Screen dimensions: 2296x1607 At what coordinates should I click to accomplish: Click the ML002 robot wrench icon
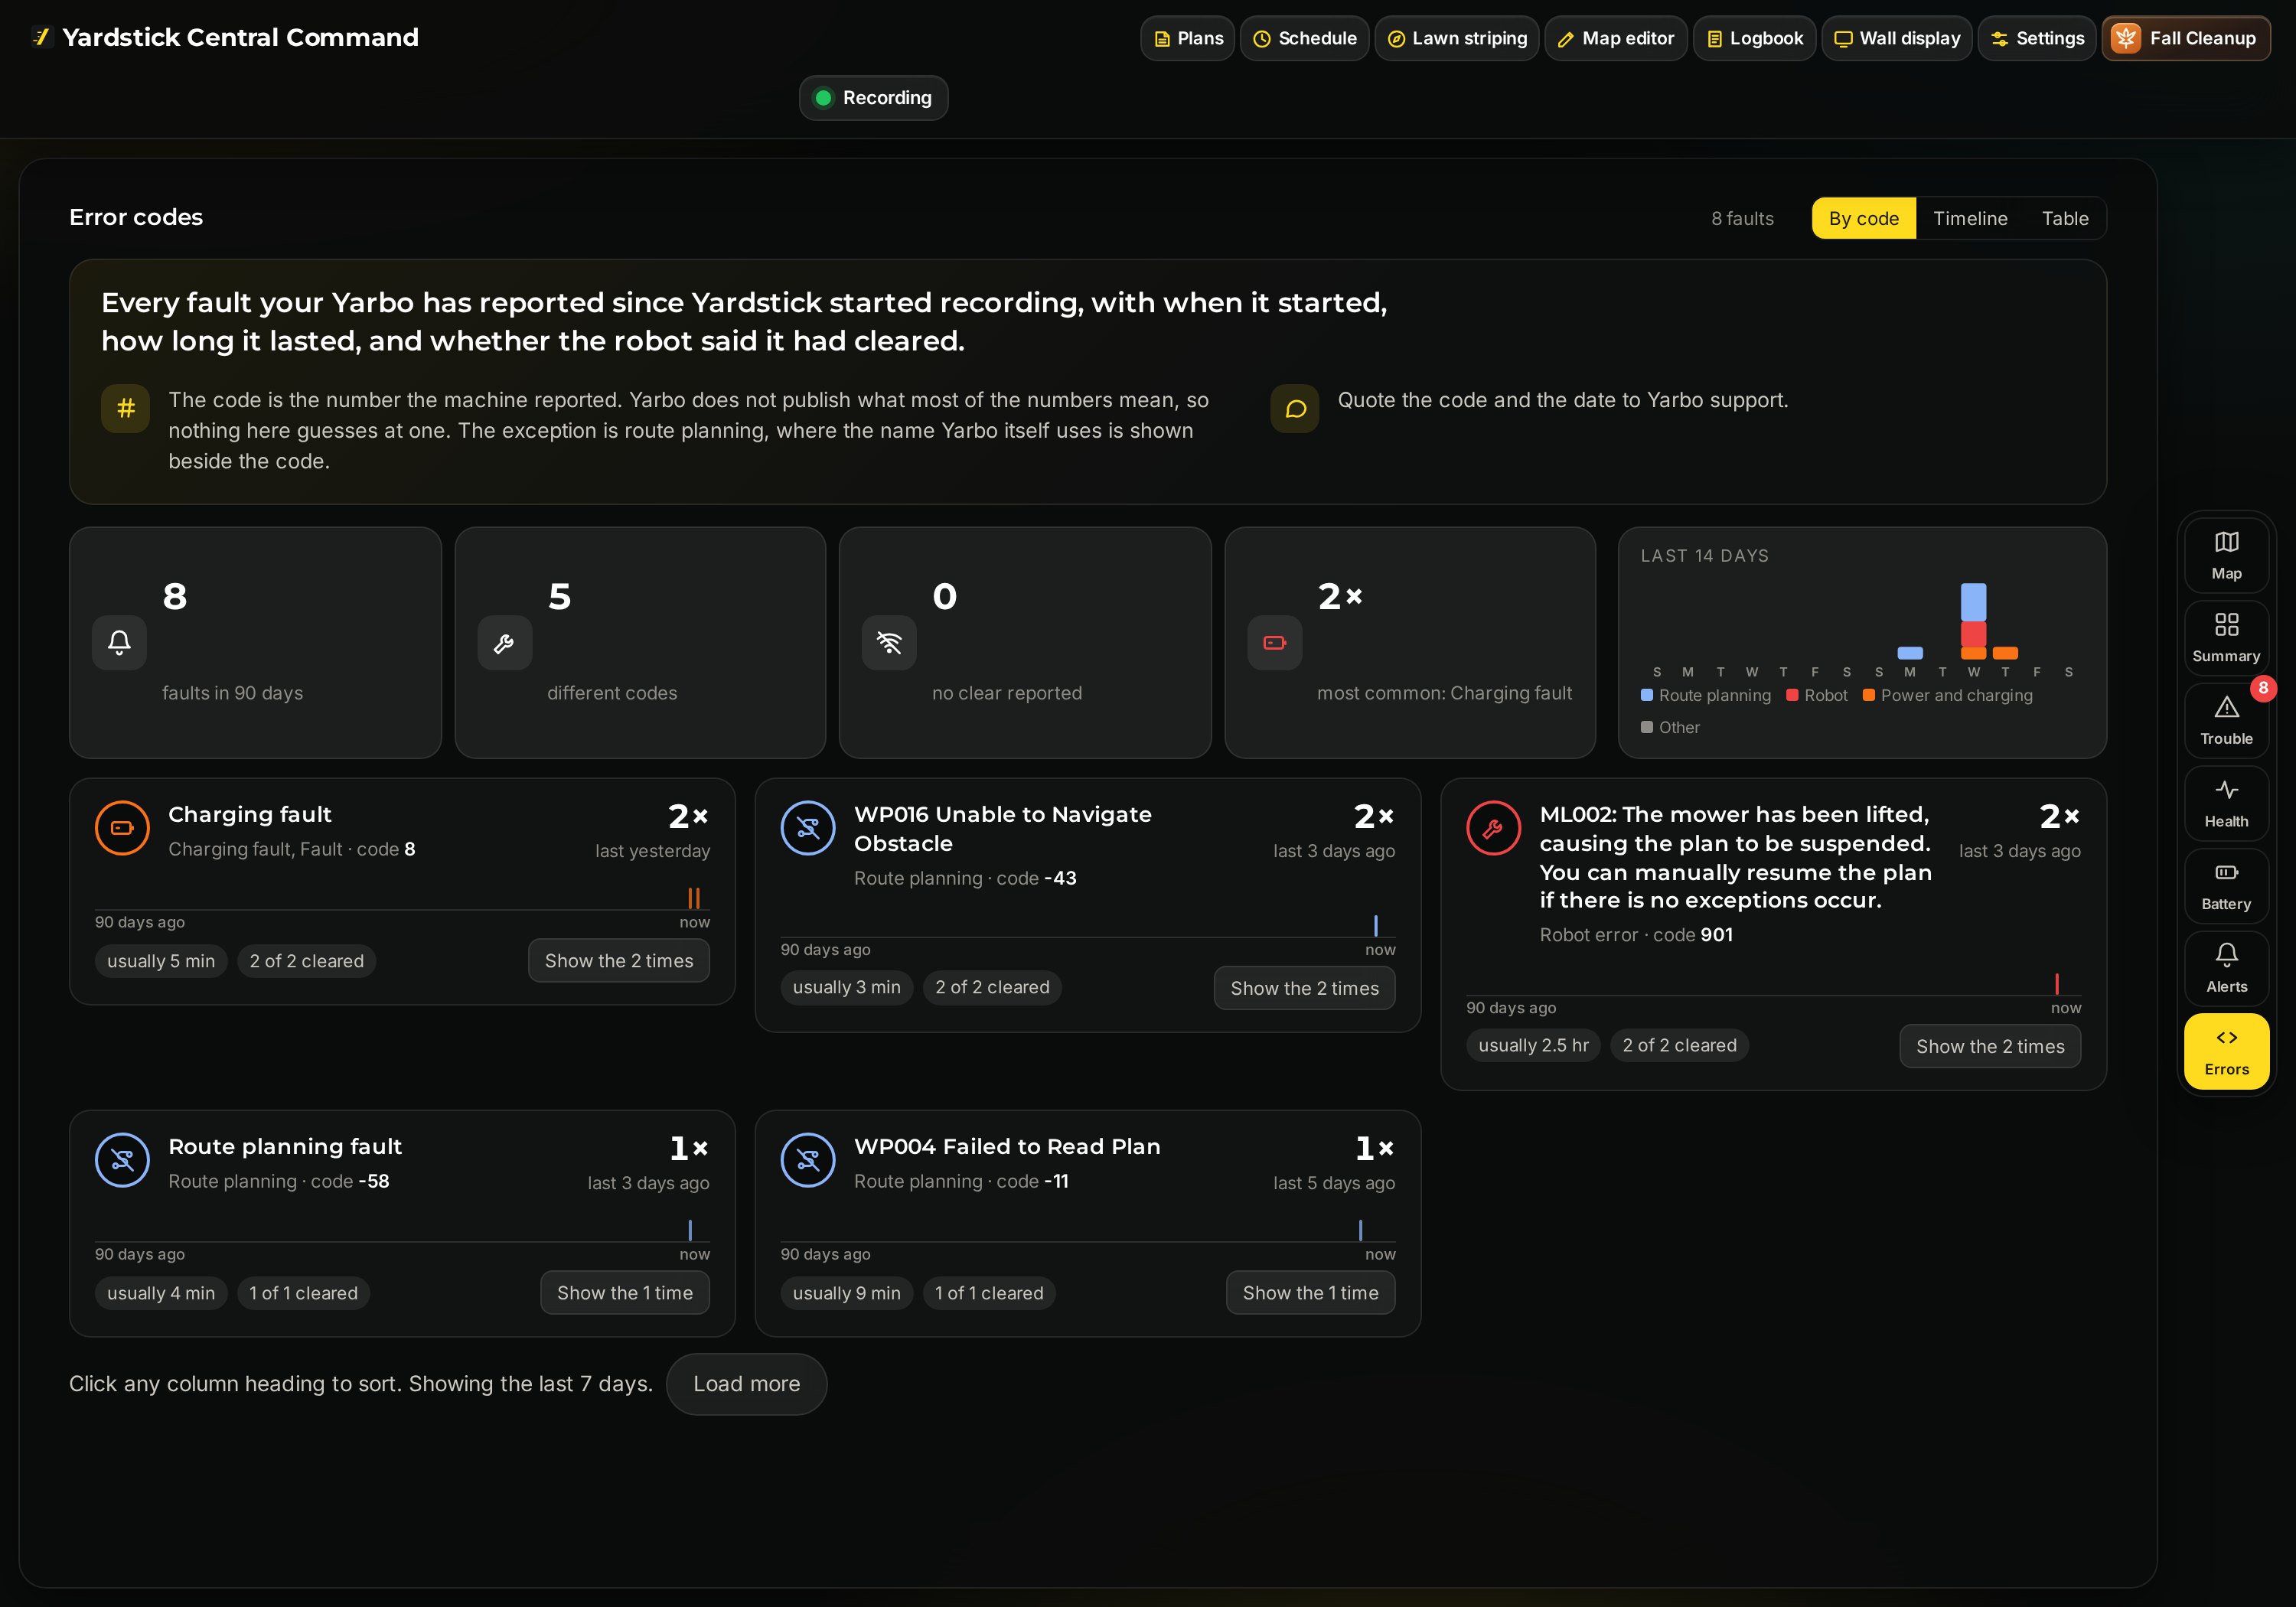[1493, 828]
